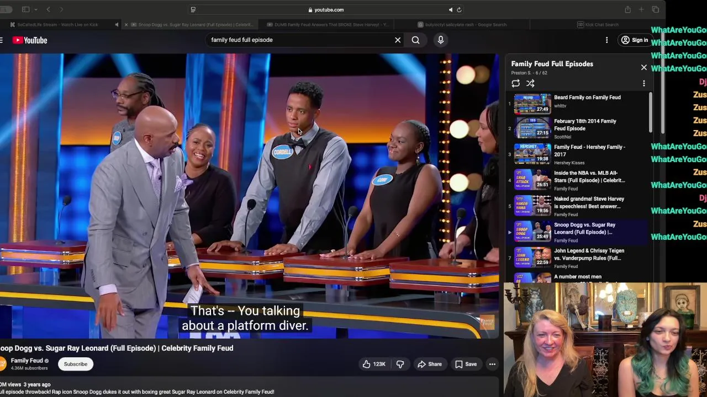
Task: Open the Family Feud channel avatar
Action: point(2,364)
